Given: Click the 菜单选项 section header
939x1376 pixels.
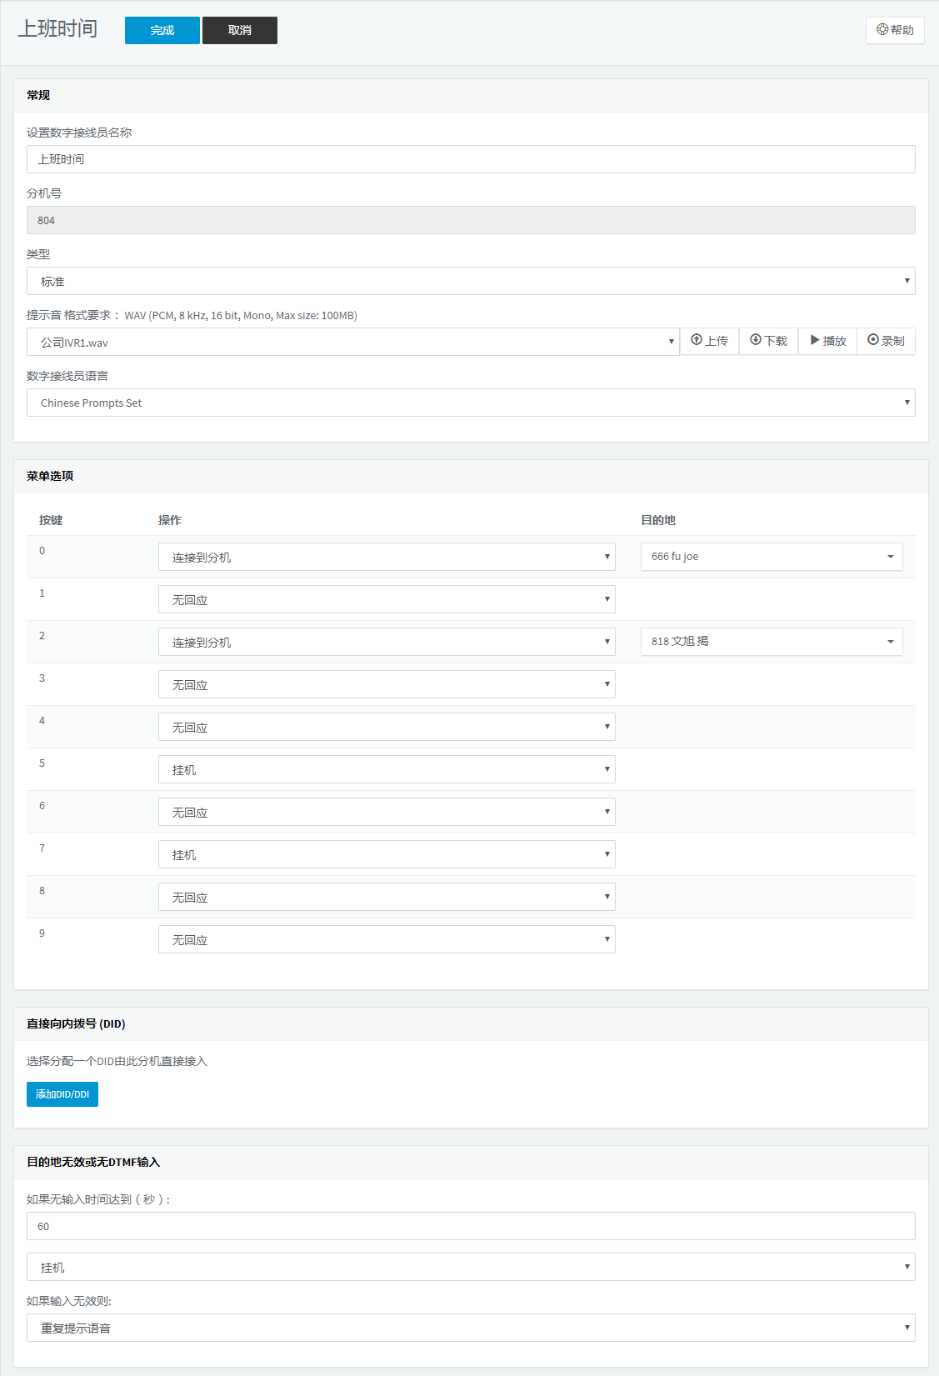Looking at the screenshot, I should (50, 476).
